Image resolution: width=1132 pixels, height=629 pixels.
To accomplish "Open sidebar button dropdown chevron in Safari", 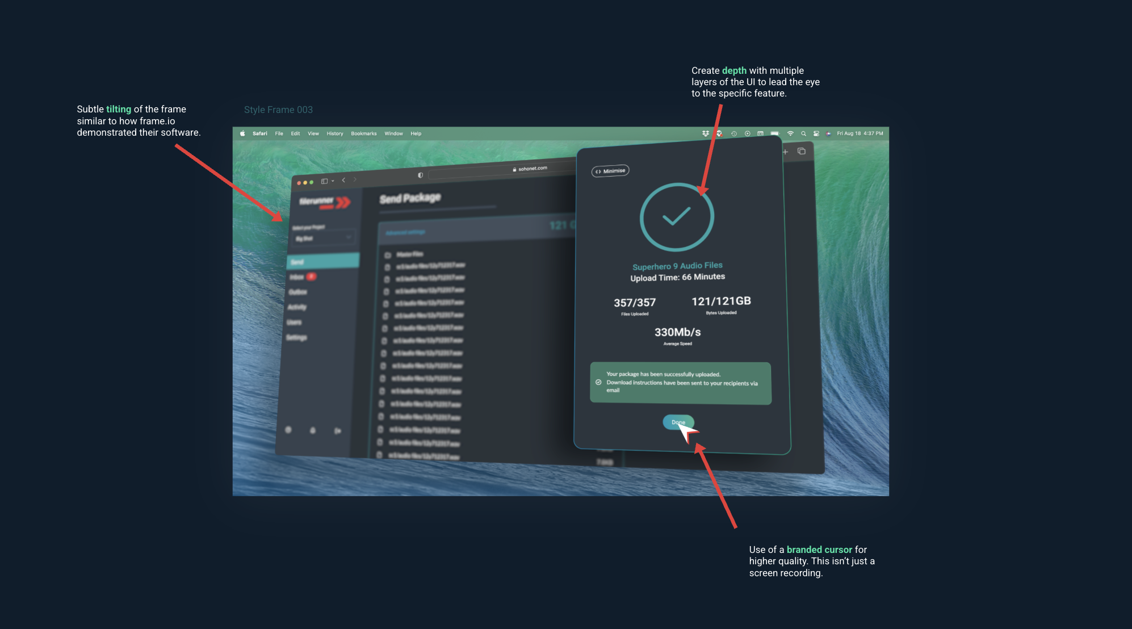I will [333, 181].
